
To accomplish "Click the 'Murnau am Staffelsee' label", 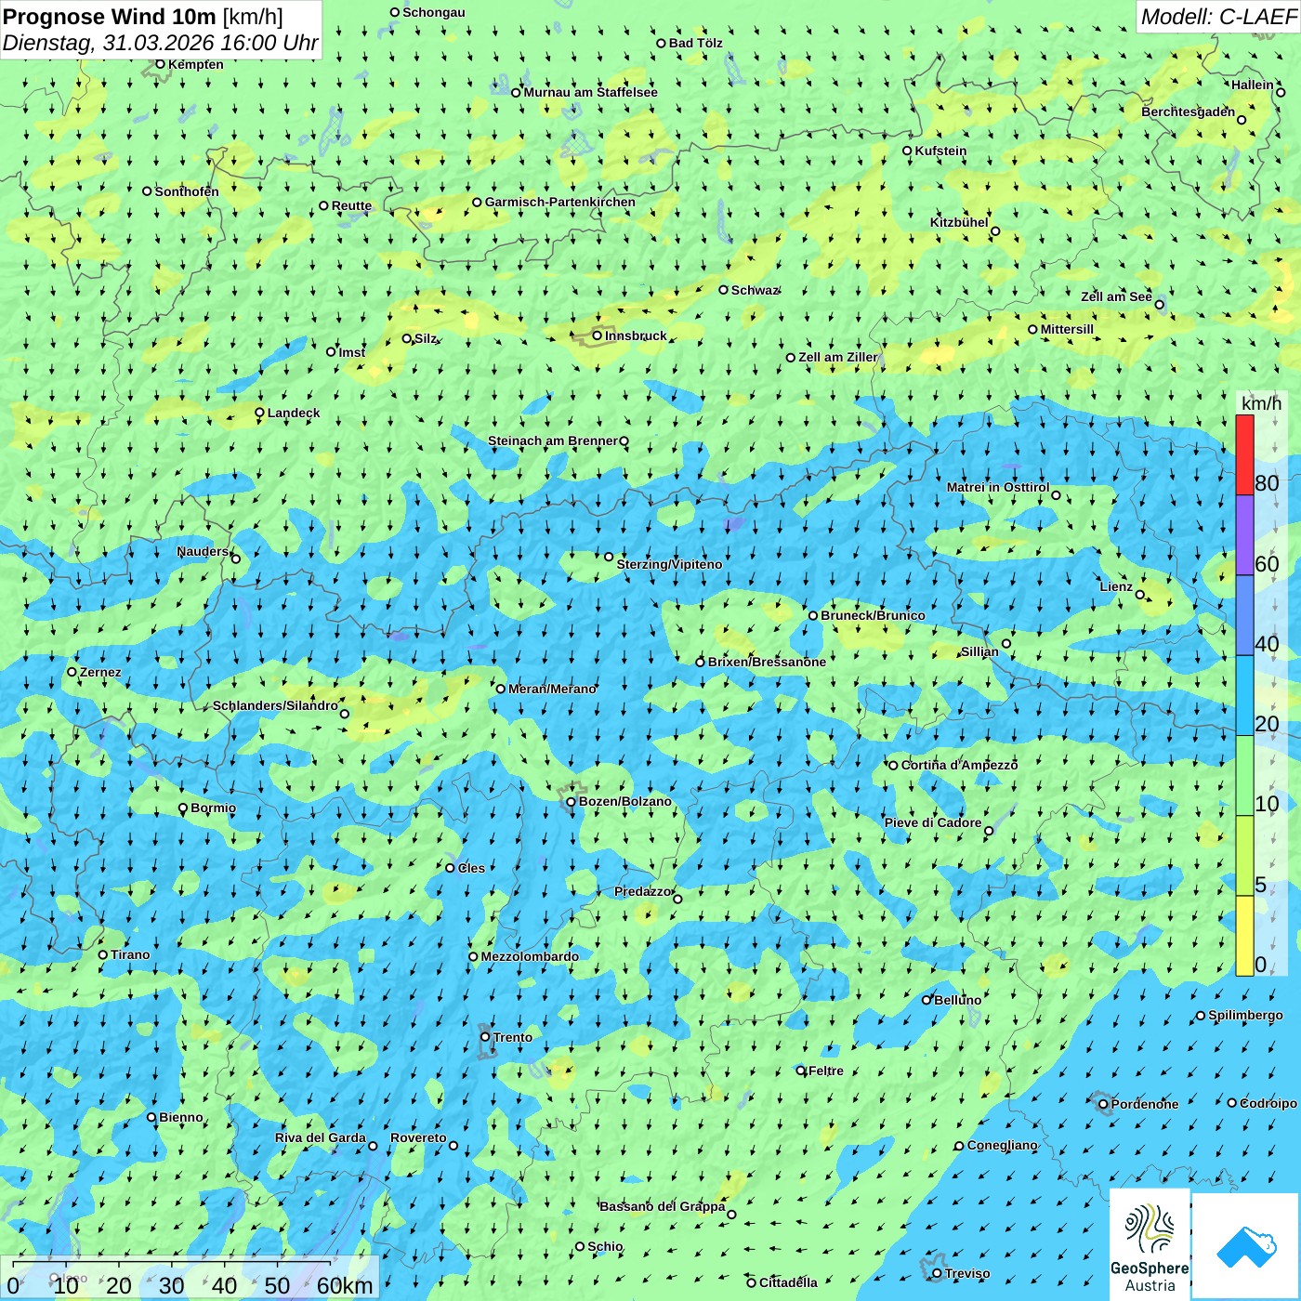I will [x=590, y=92].
